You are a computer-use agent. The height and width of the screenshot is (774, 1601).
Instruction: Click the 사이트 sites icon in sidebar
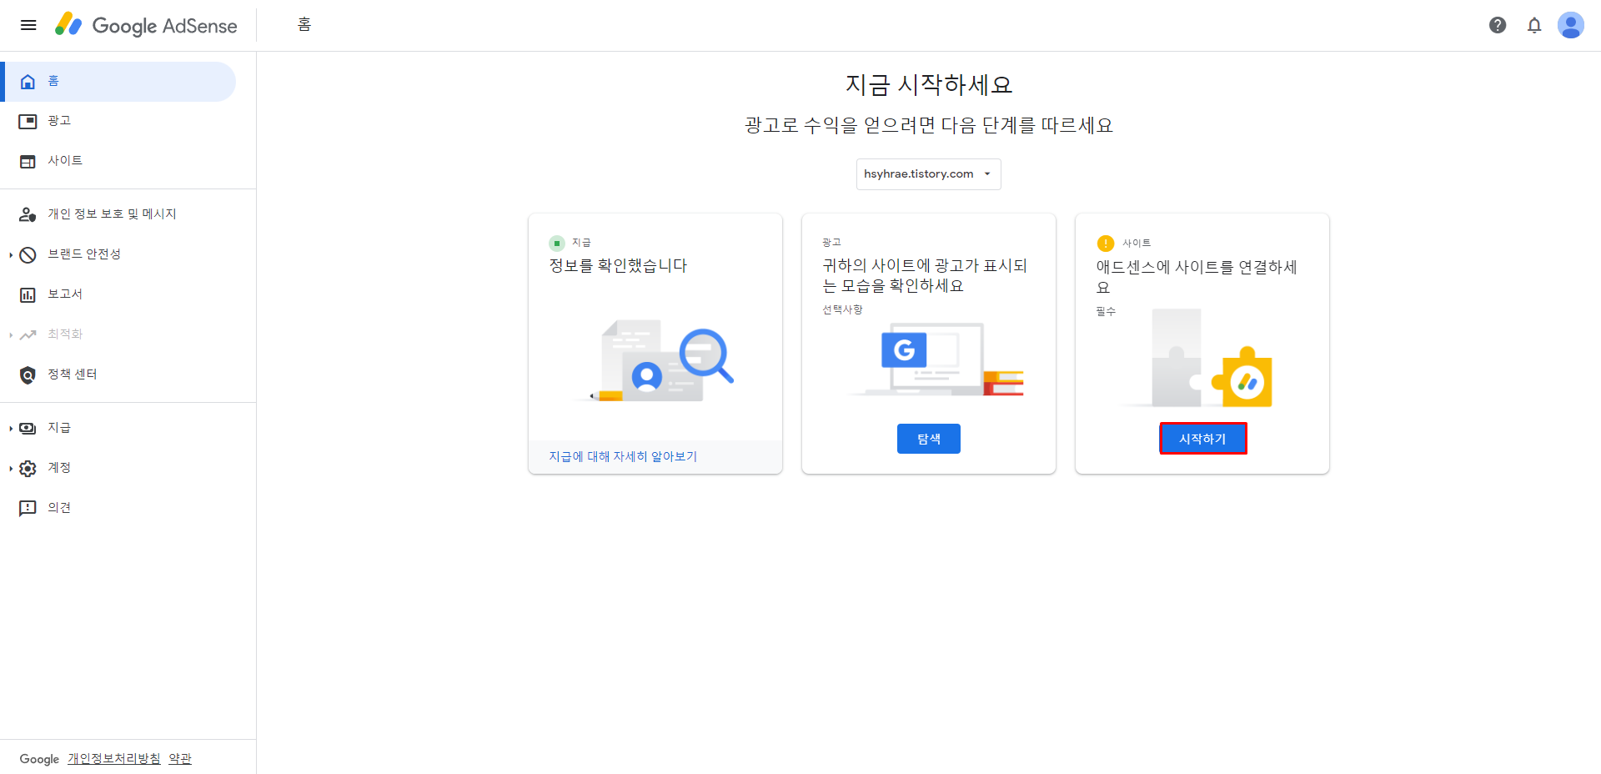point(28,162)
